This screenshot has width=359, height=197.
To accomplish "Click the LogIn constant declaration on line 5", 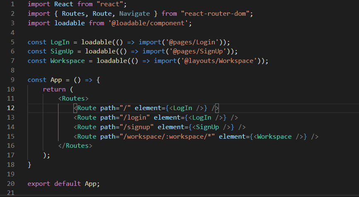I will (60, 42).
